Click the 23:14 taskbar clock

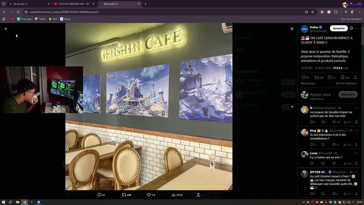pyautogui.click(x=359, y=202)
